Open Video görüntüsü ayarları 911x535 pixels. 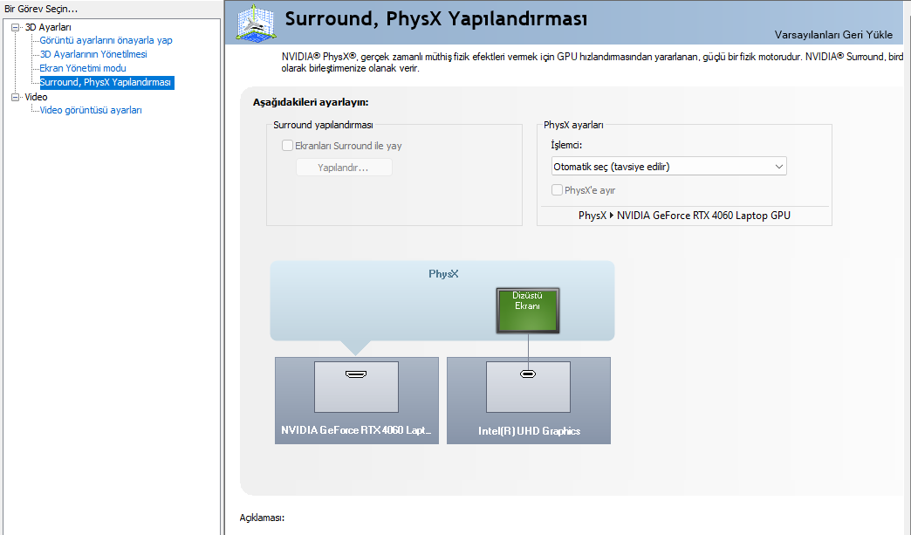[92, 110]
